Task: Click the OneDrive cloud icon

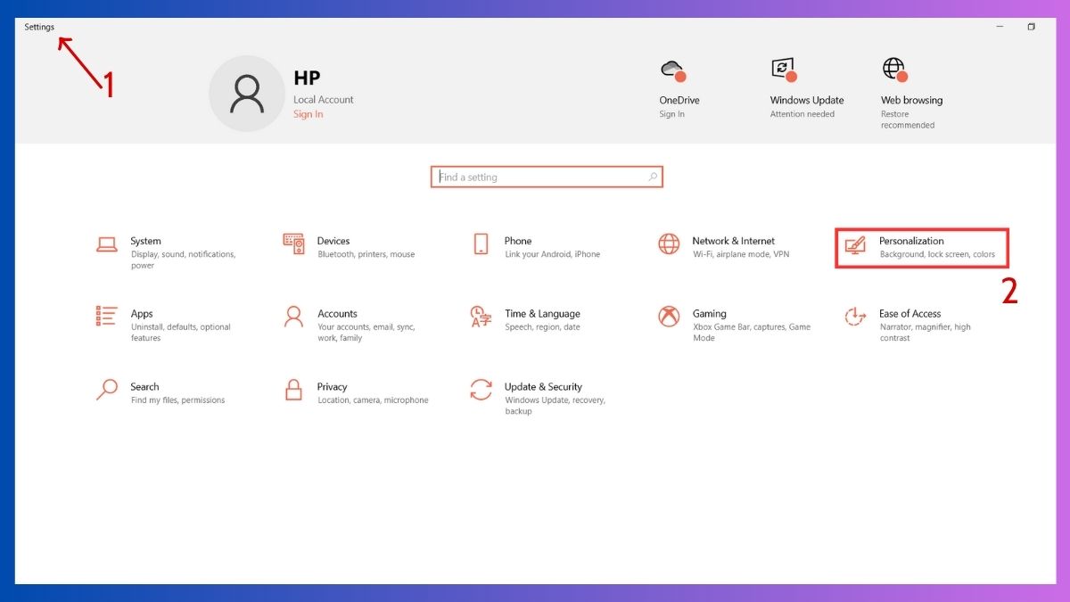Action: point(672,70)
